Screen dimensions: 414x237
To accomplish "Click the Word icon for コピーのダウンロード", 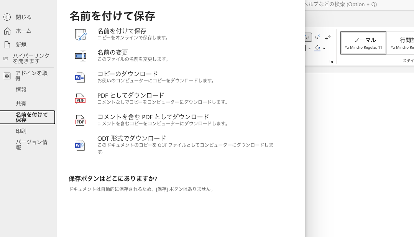I will (80, 77).
